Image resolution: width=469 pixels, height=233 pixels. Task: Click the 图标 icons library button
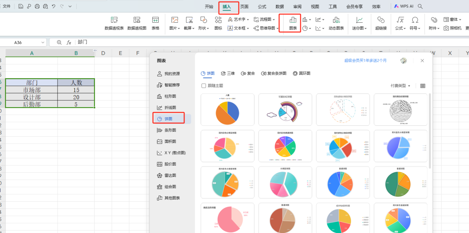pyautogui.click(x=218, y=23)
